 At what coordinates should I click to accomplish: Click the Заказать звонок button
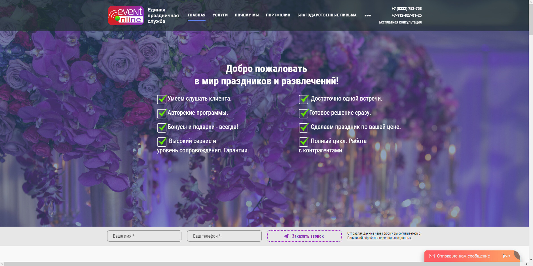click(304, 236)
